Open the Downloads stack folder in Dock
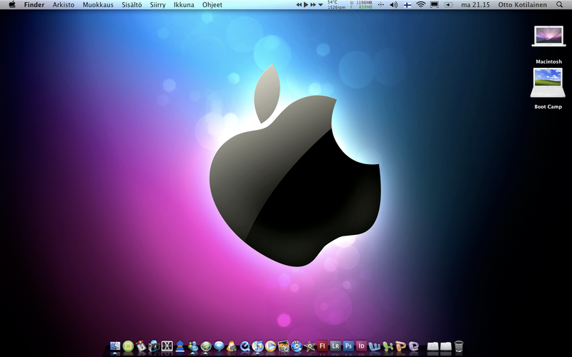Image resolution: width=572 pixels, height=357 pixels. (x=433, y=346)
